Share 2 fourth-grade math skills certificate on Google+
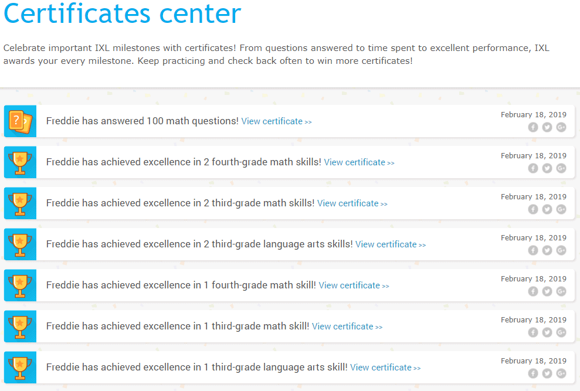Screen dimensions: 580x391 coord(561,168)
